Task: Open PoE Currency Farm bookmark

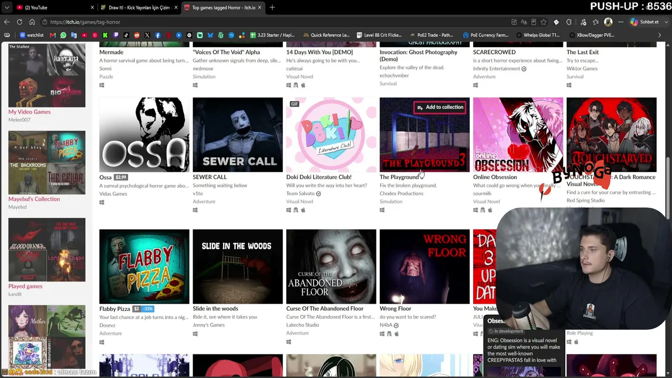Action: [x=486, y=35]
